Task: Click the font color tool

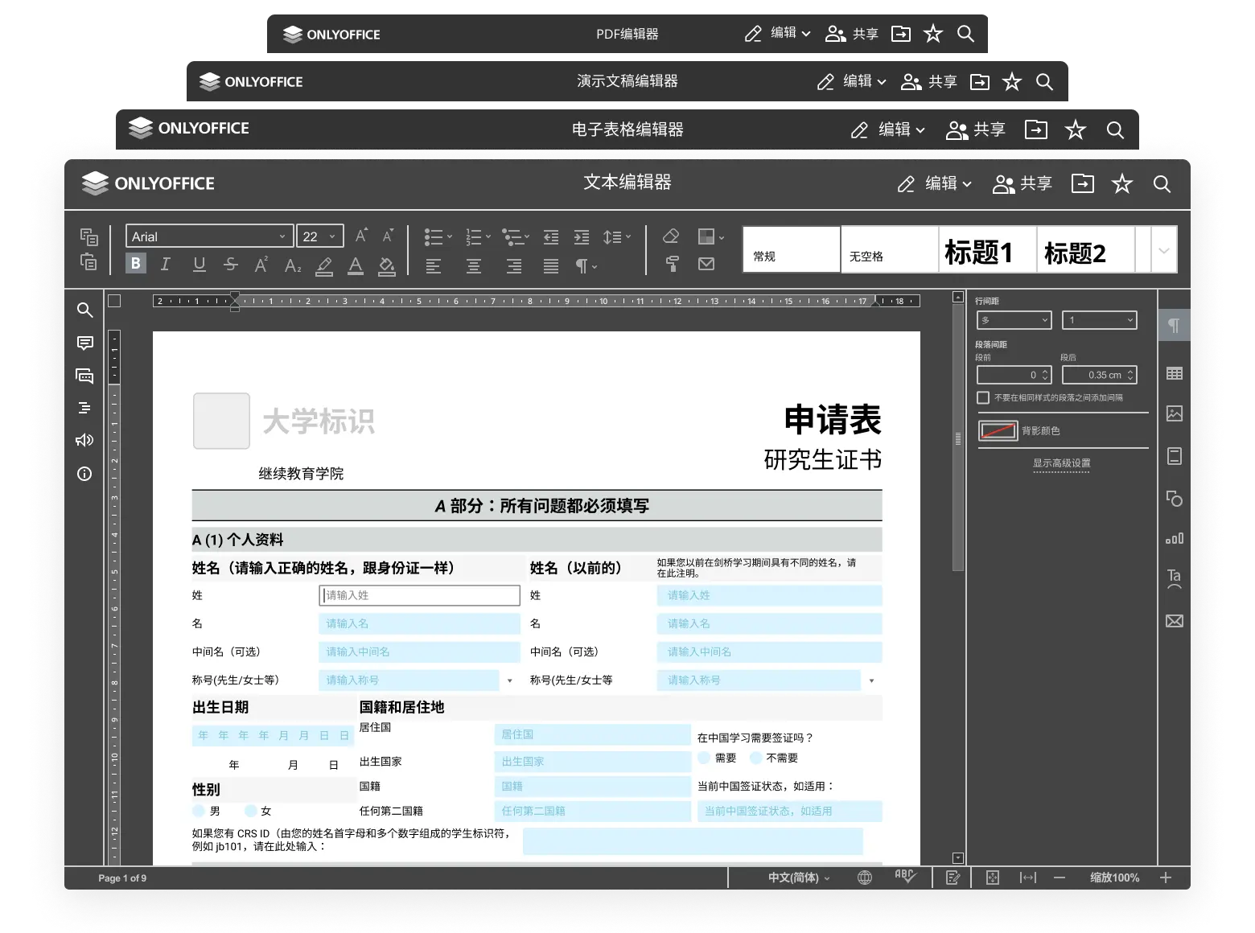Action: tap(356, 265)
